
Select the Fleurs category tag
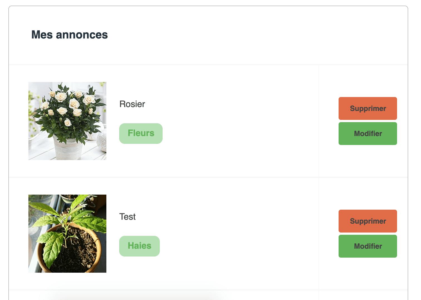coord(141,134)
